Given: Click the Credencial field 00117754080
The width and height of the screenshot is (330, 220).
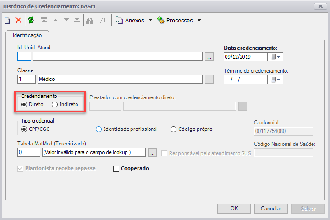Looking at the screenshot, I should pos(284,131).
